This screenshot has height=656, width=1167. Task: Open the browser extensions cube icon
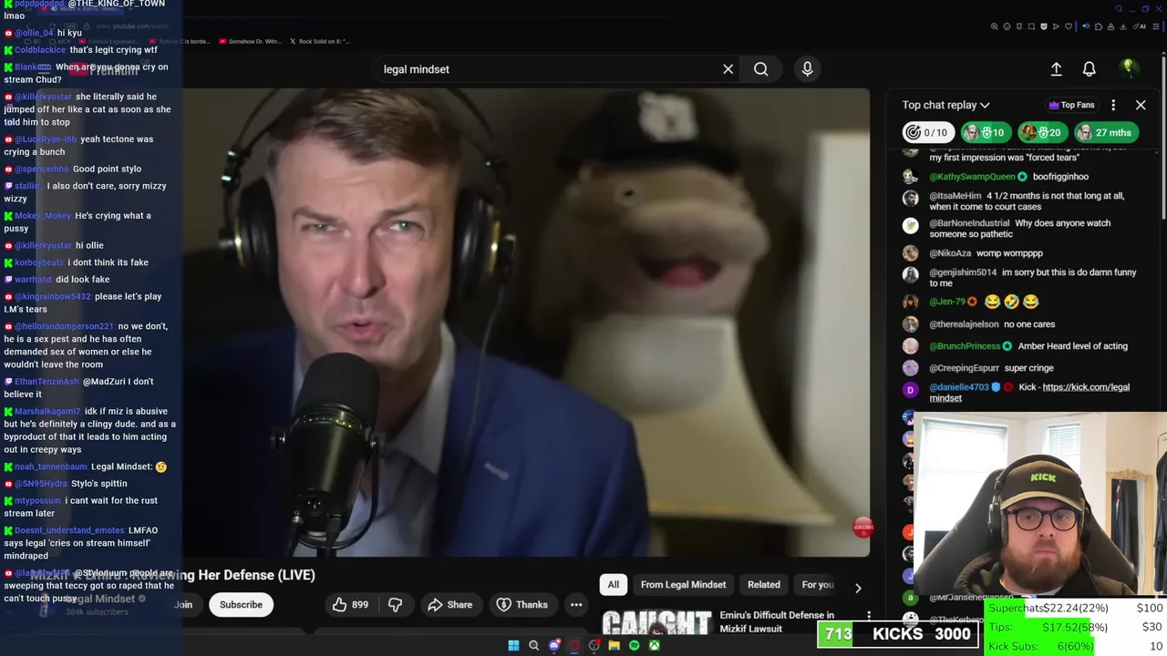1099,26
